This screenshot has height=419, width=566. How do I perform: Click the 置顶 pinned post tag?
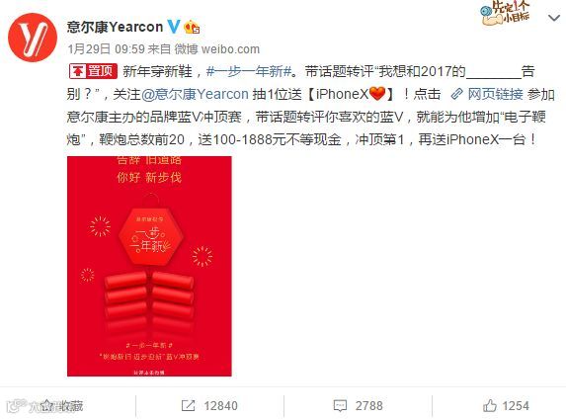(93, 71)
